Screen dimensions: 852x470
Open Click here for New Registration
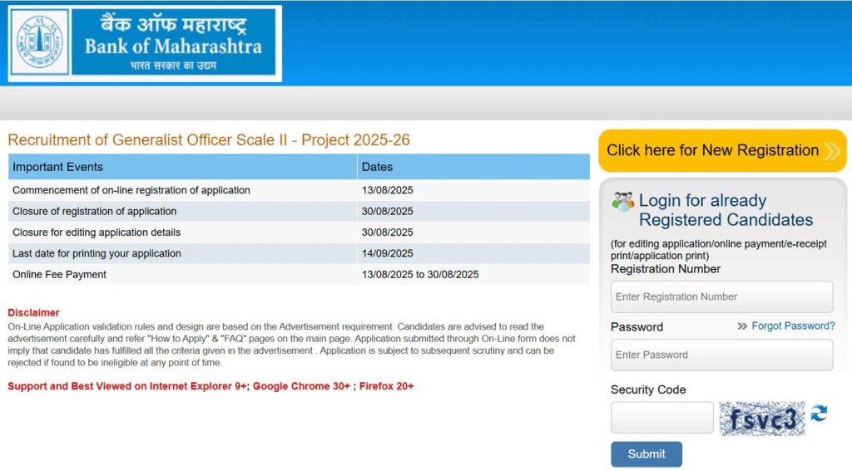pos(722,150)
